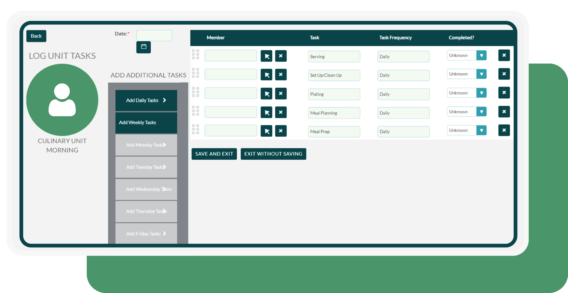Click Exit Without Saving
This screenshot has width=568, height=293.
pyautogui.click(x=273, y=154)
